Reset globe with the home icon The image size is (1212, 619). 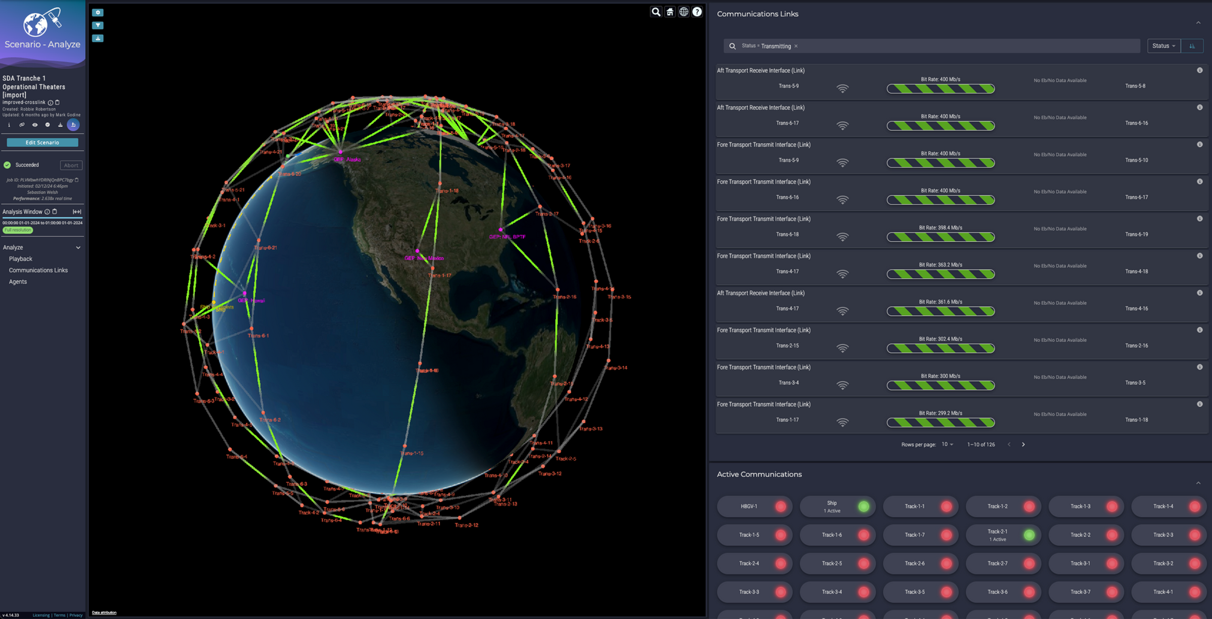click(670, 12)
